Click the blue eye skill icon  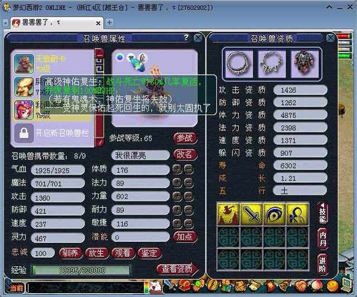point(274,214)
